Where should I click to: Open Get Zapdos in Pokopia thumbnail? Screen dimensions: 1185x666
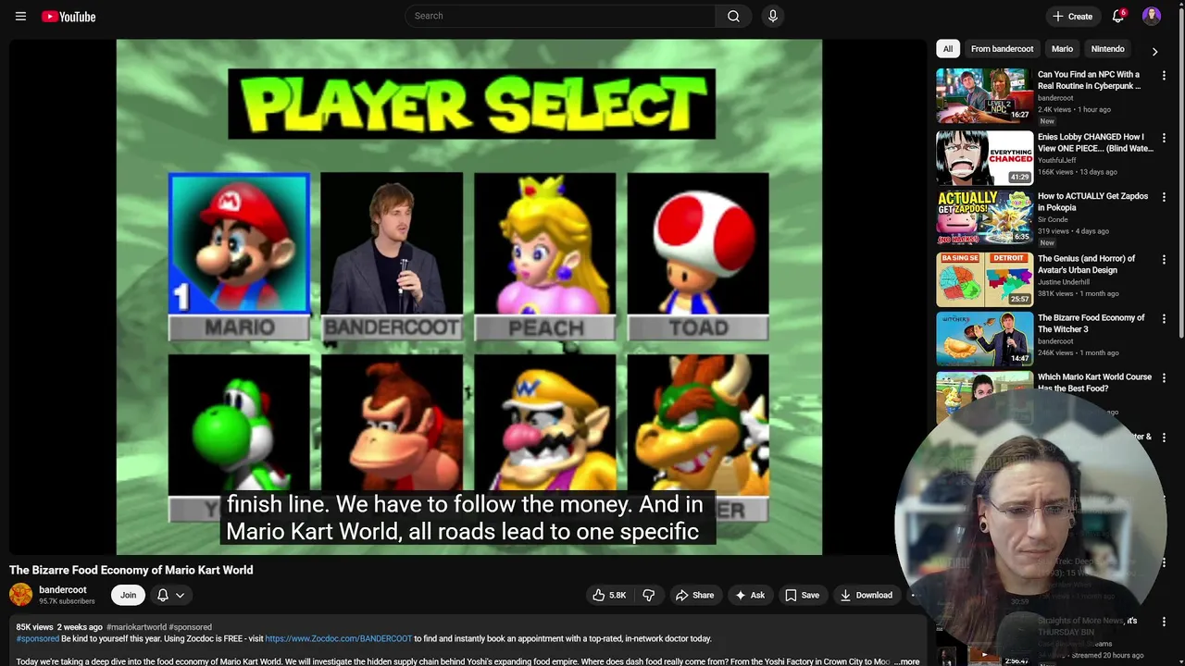click(984, 217)
